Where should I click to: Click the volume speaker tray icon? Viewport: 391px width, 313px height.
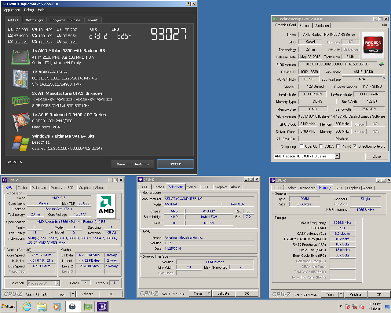(x=362, y=307)
